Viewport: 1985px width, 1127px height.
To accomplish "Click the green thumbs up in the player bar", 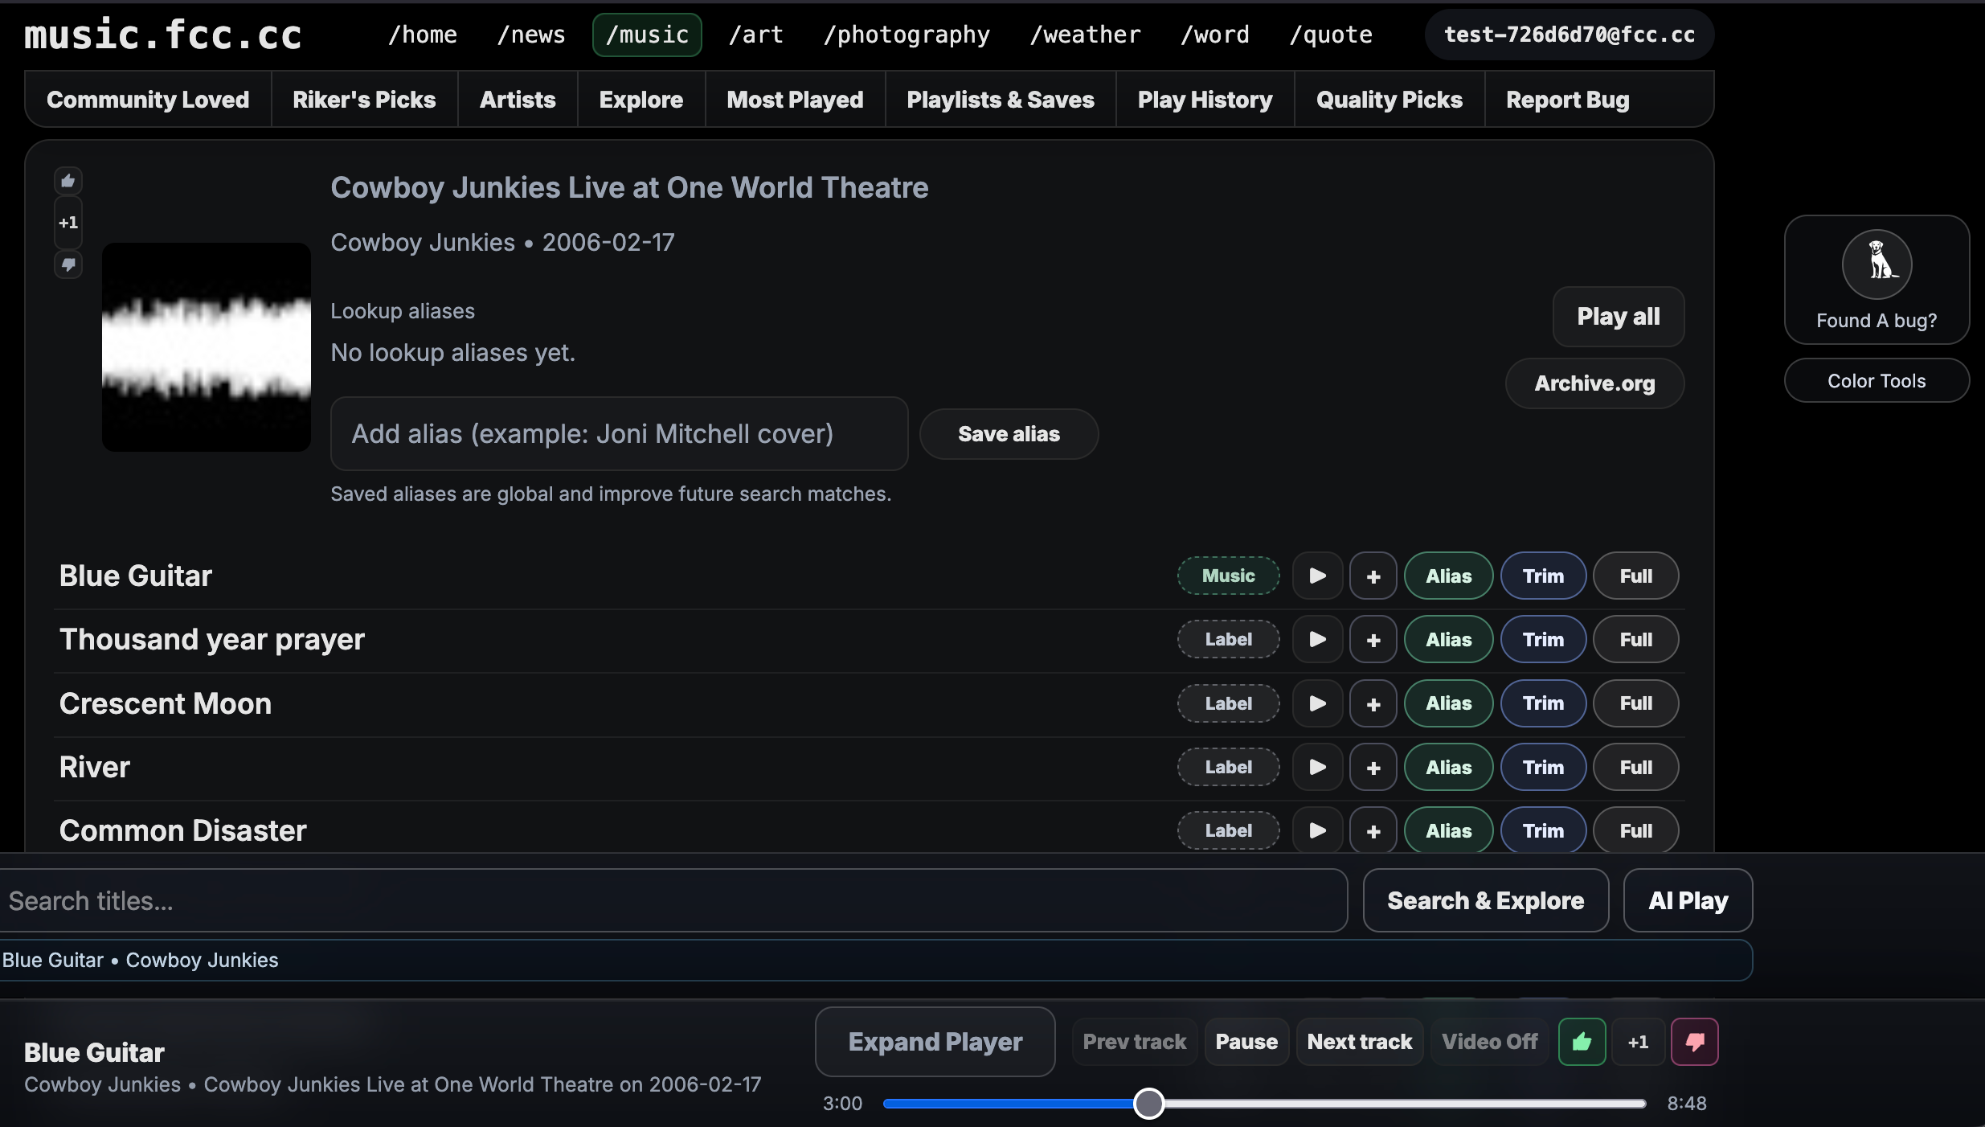I will click(x=1582, y=1041).
